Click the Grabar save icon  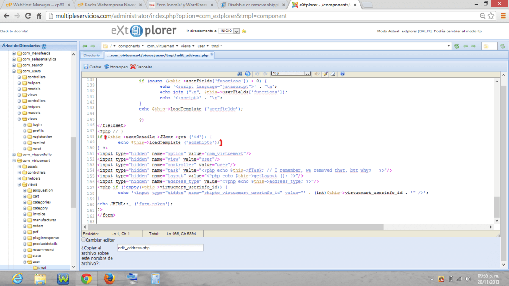(86, 67)
